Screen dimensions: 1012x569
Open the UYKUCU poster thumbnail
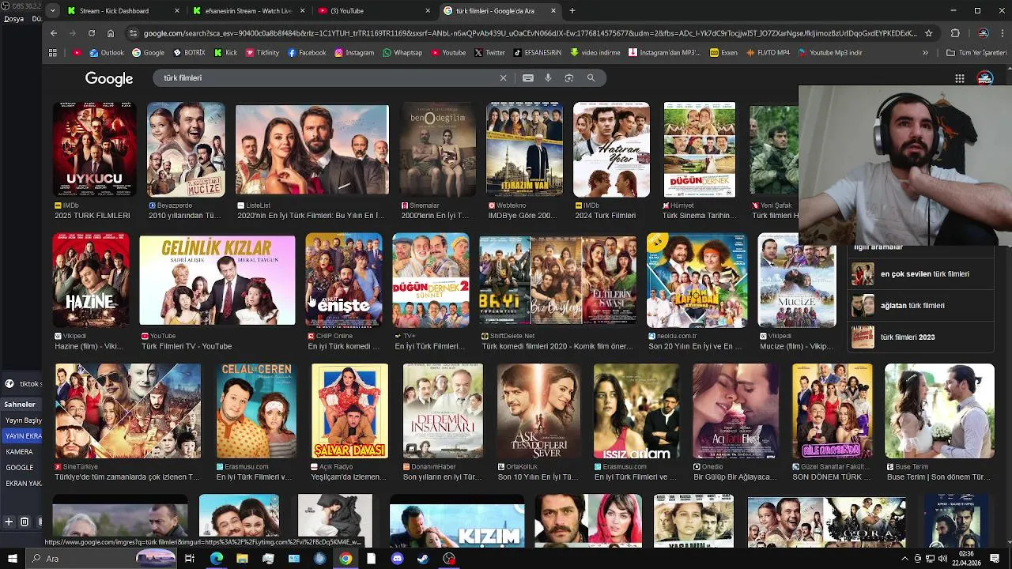click(94, 149)
